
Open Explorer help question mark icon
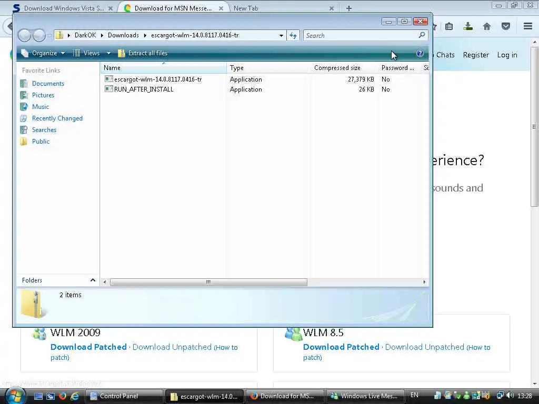(420, 53)
